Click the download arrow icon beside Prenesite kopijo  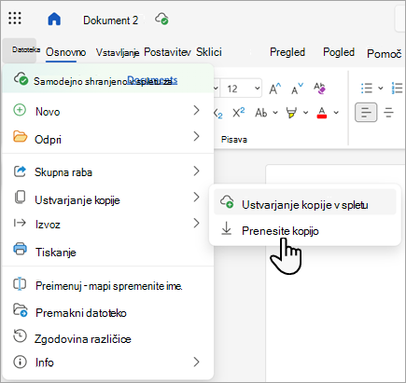click(x=227, y=228)
